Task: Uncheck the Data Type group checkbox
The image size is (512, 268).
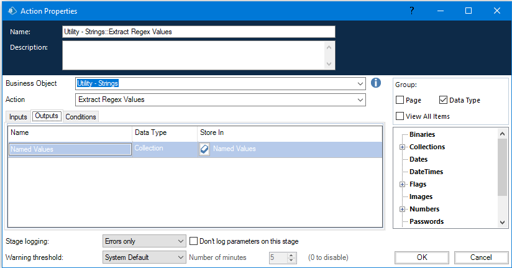Action: tap(443, 100)
